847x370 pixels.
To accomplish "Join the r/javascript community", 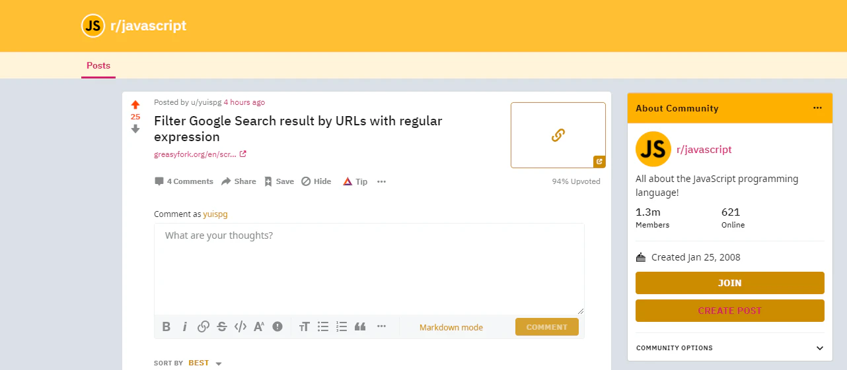I will click(x=730, y=283).
